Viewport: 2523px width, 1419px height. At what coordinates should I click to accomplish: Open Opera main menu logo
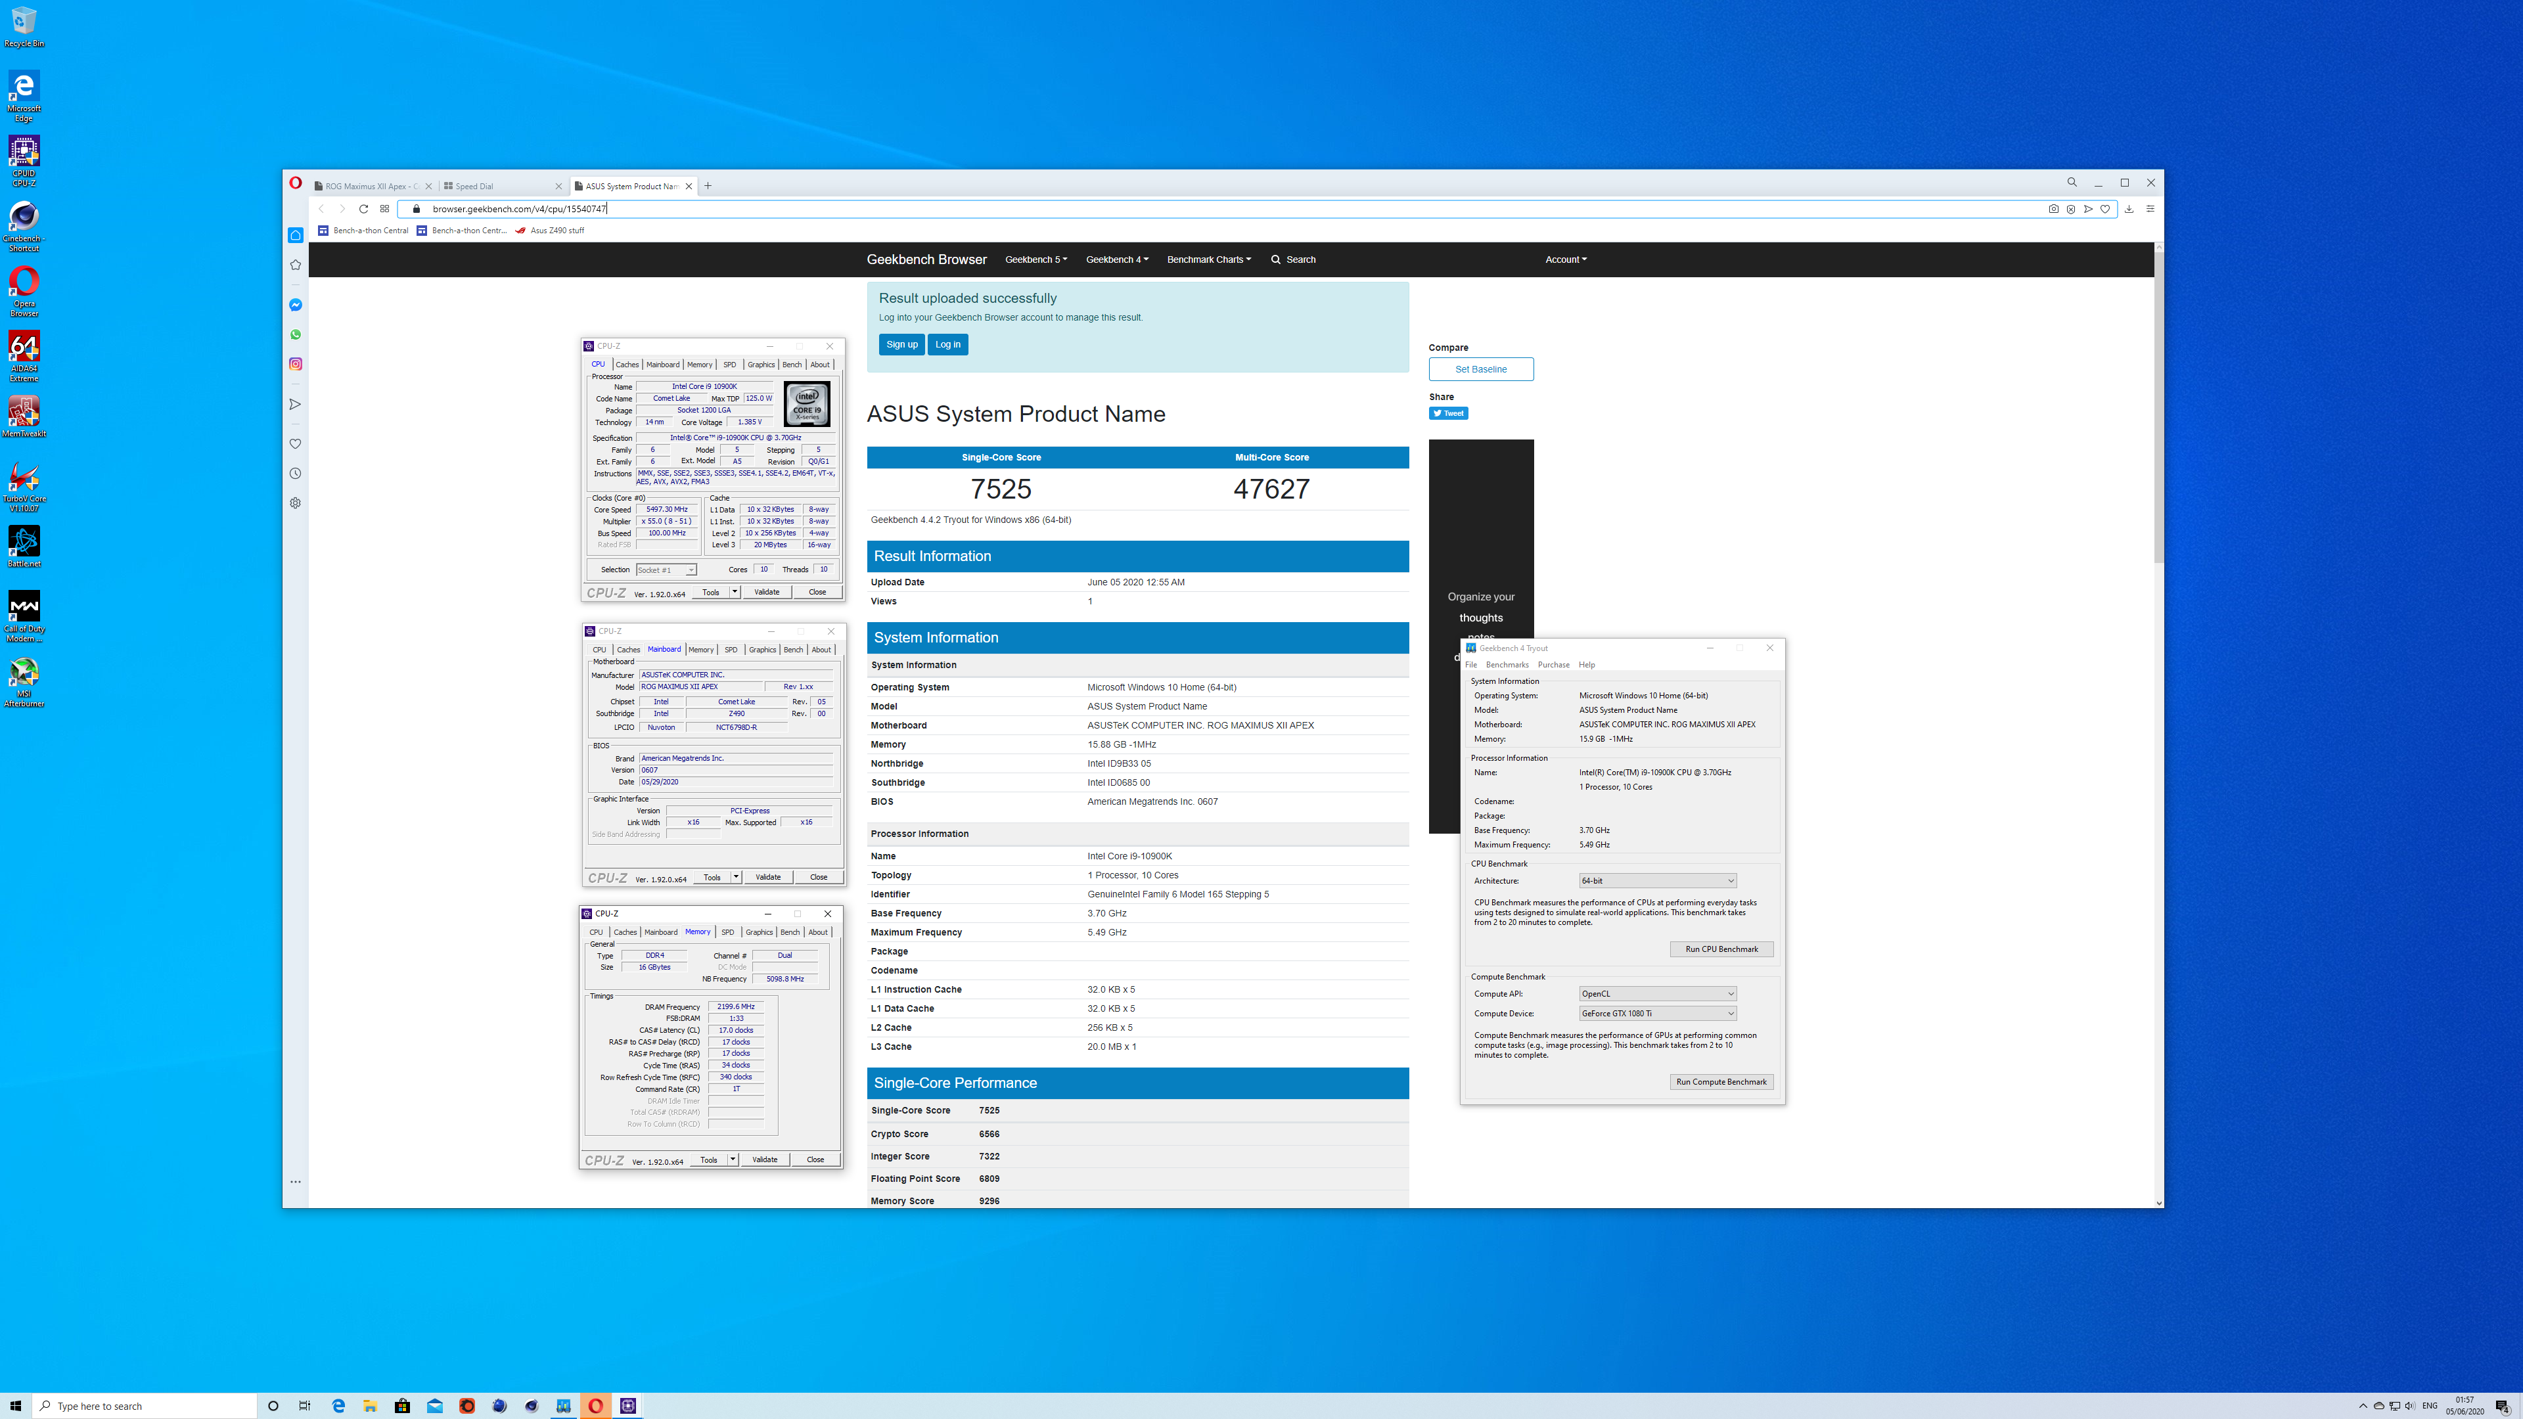point(296,183)
